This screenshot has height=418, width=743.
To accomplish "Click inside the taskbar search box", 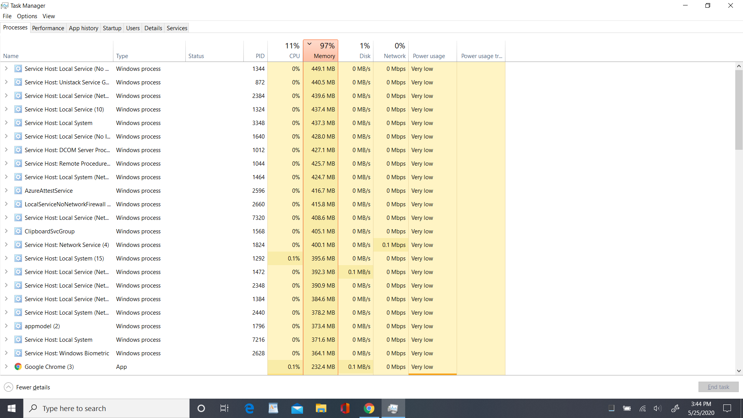I will (106, 408).
